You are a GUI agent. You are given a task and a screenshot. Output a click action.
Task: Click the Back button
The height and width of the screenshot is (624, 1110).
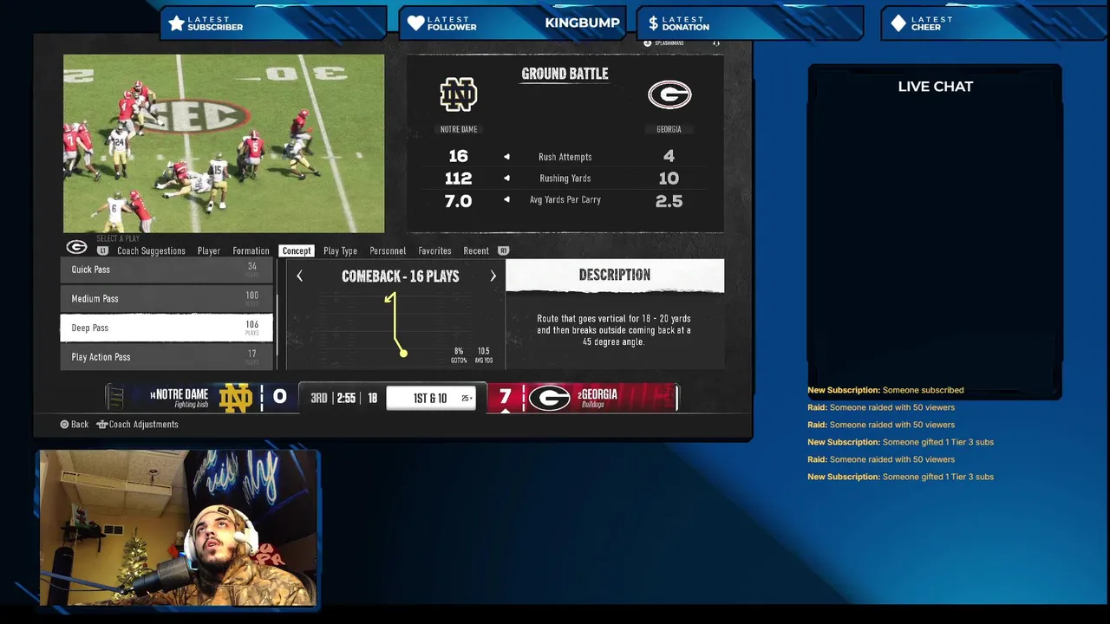pos(74,425)
